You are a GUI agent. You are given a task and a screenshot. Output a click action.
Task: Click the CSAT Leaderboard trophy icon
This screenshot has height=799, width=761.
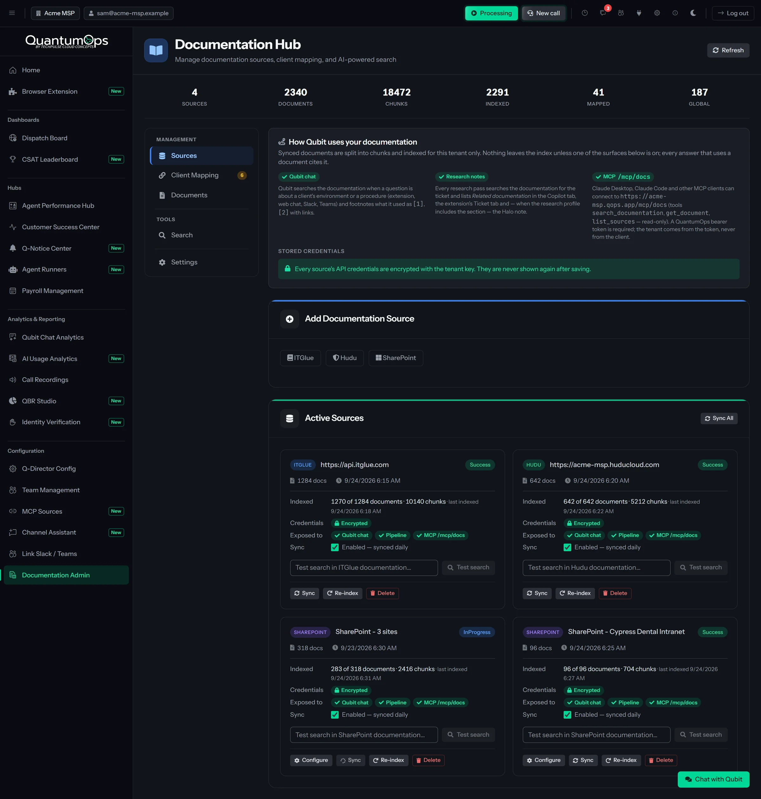pos(13,159)
